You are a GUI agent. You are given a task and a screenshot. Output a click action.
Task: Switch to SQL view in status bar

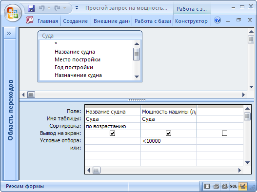[x=234, y=186]
